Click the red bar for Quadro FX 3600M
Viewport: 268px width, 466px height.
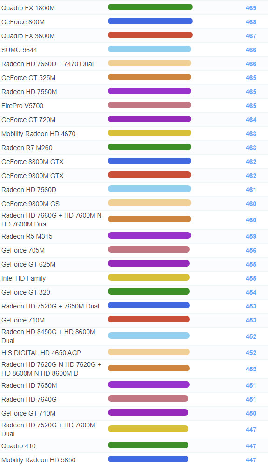(x=150, y=35)
